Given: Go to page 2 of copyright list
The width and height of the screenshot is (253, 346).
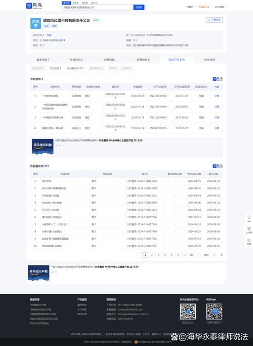Looking at the screenshot, I should coord(152,255).
